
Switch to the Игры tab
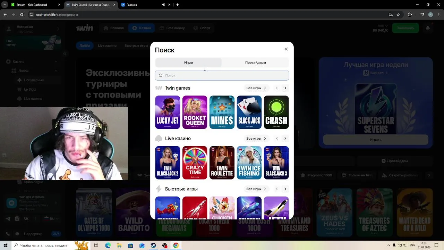pos(188,62)
